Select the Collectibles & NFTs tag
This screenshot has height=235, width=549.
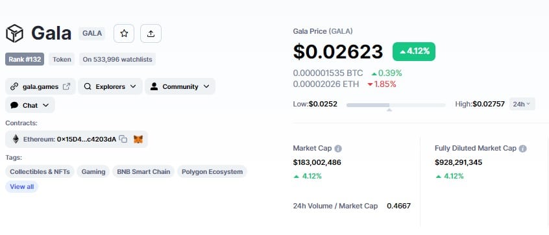(x=40, y=171)
